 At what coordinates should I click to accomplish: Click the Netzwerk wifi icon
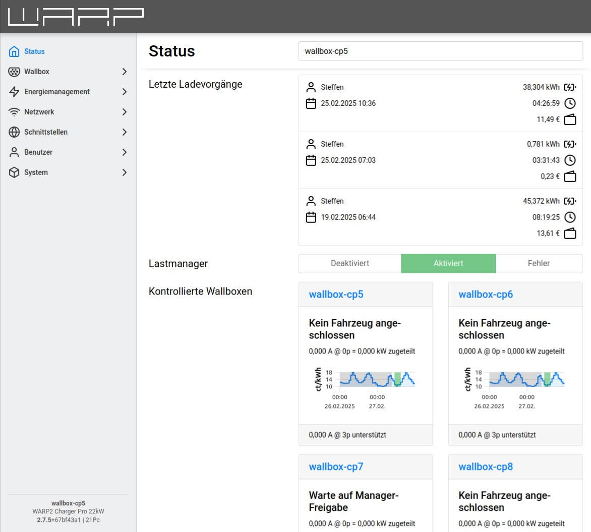[14, 112]
